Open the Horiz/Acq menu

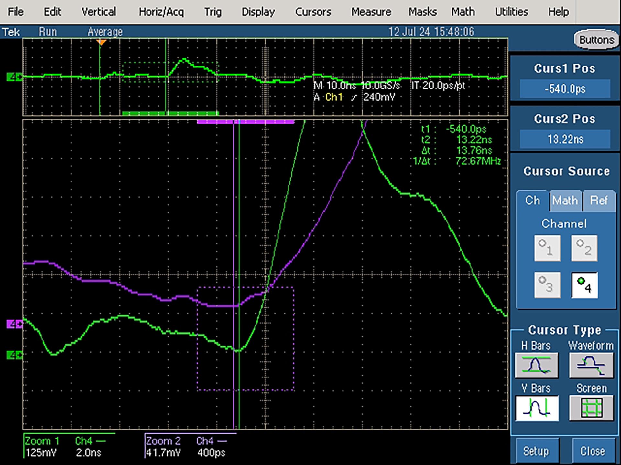click(x=161, y=12)
